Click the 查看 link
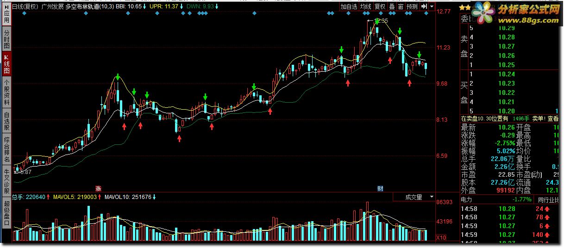 coord(553,118)
